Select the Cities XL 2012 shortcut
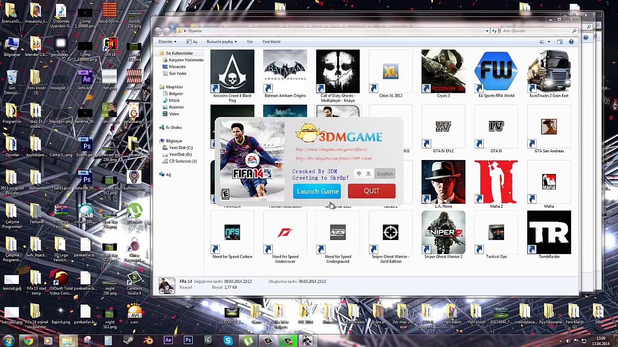The image size is (618, 347). point(391,74)
